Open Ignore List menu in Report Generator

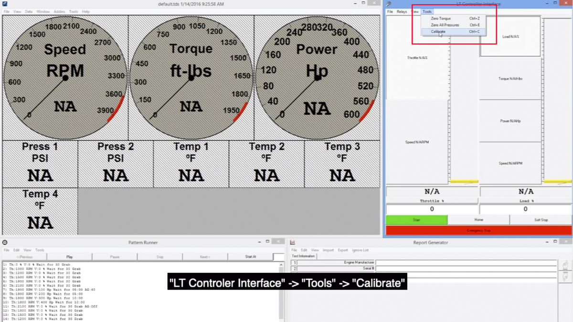(x=361, y=250)
